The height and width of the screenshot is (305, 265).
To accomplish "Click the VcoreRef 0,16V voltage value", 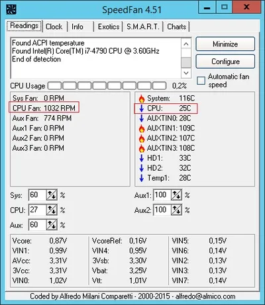I will (138, 241).
